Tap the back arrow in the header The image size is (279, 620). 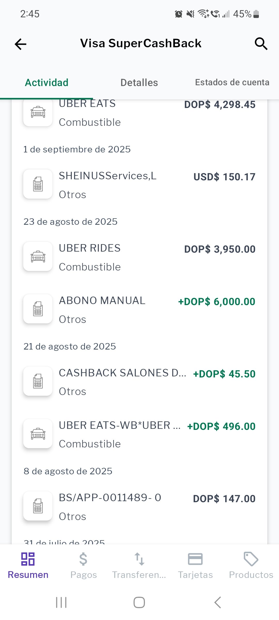[21, 44]
